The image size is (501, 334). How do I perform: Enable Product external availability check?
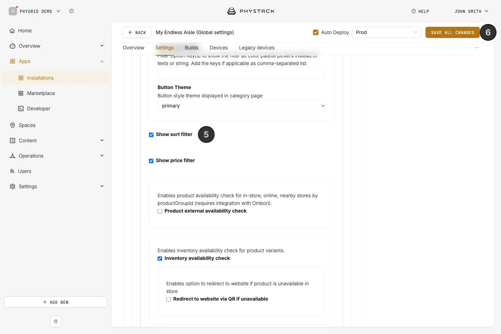click(x=160, y=211)
